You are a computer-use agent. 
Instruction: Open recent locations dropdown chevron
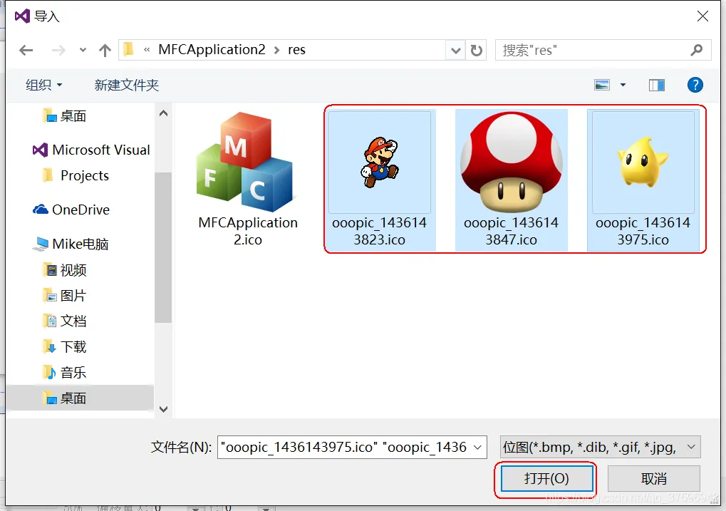click(83, 50)
